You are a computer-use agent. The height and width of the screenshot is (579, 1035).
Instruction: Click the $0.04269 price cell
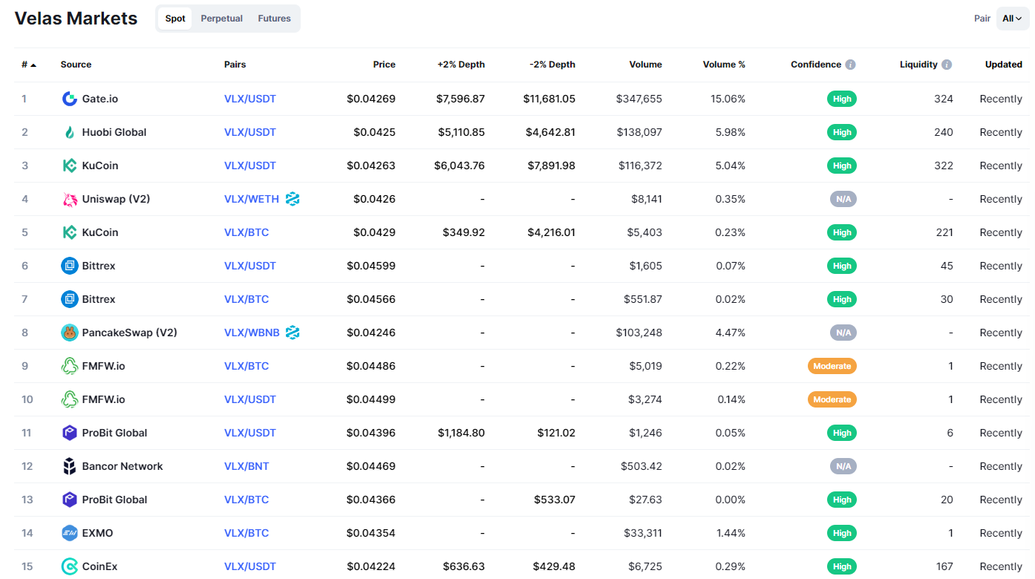pyautogui.click(x=371, y=99)
